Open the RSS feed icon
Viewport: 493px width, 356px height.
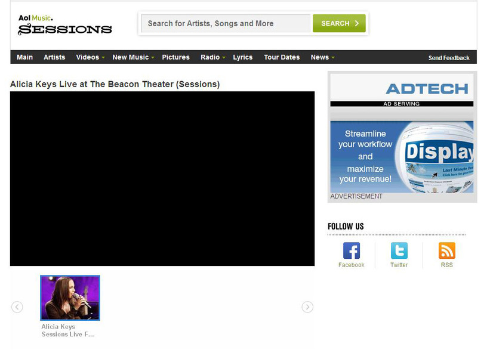click(447, 250)
